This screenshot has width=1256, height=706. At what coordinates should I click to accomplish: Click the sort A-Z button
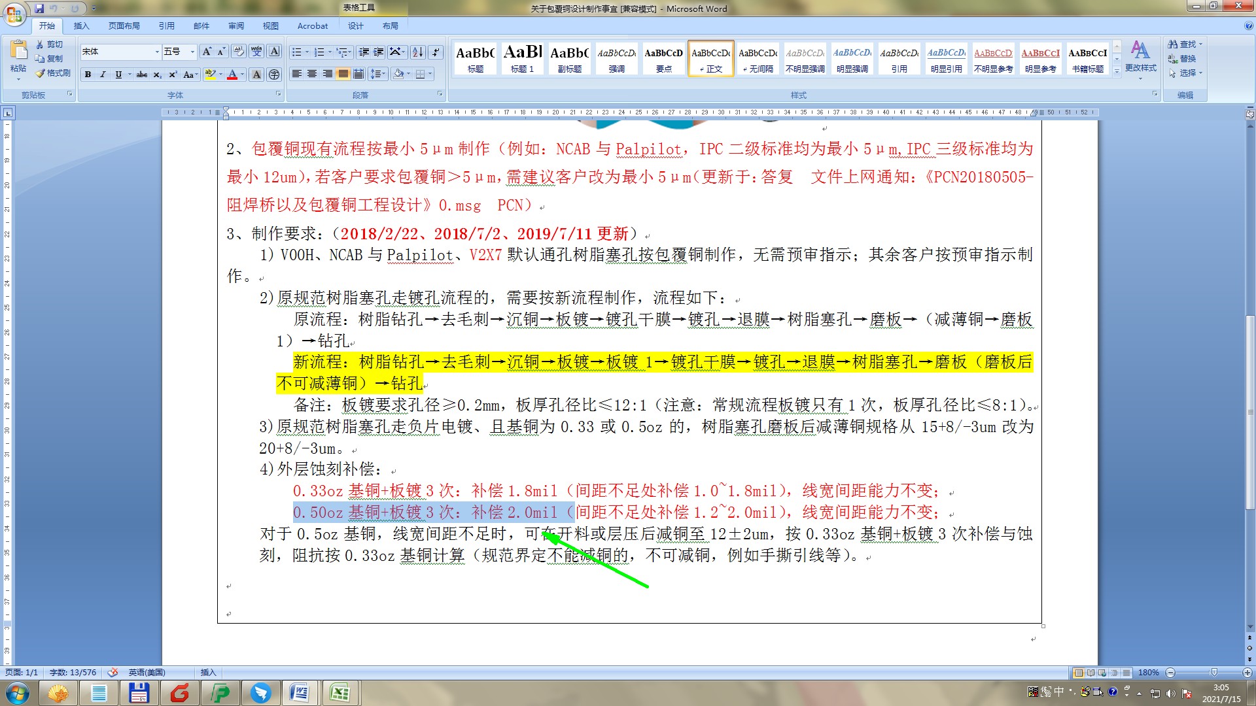coord(417,52)
